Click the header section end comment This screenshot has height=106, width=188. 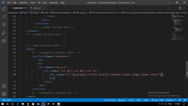(46, 34)
